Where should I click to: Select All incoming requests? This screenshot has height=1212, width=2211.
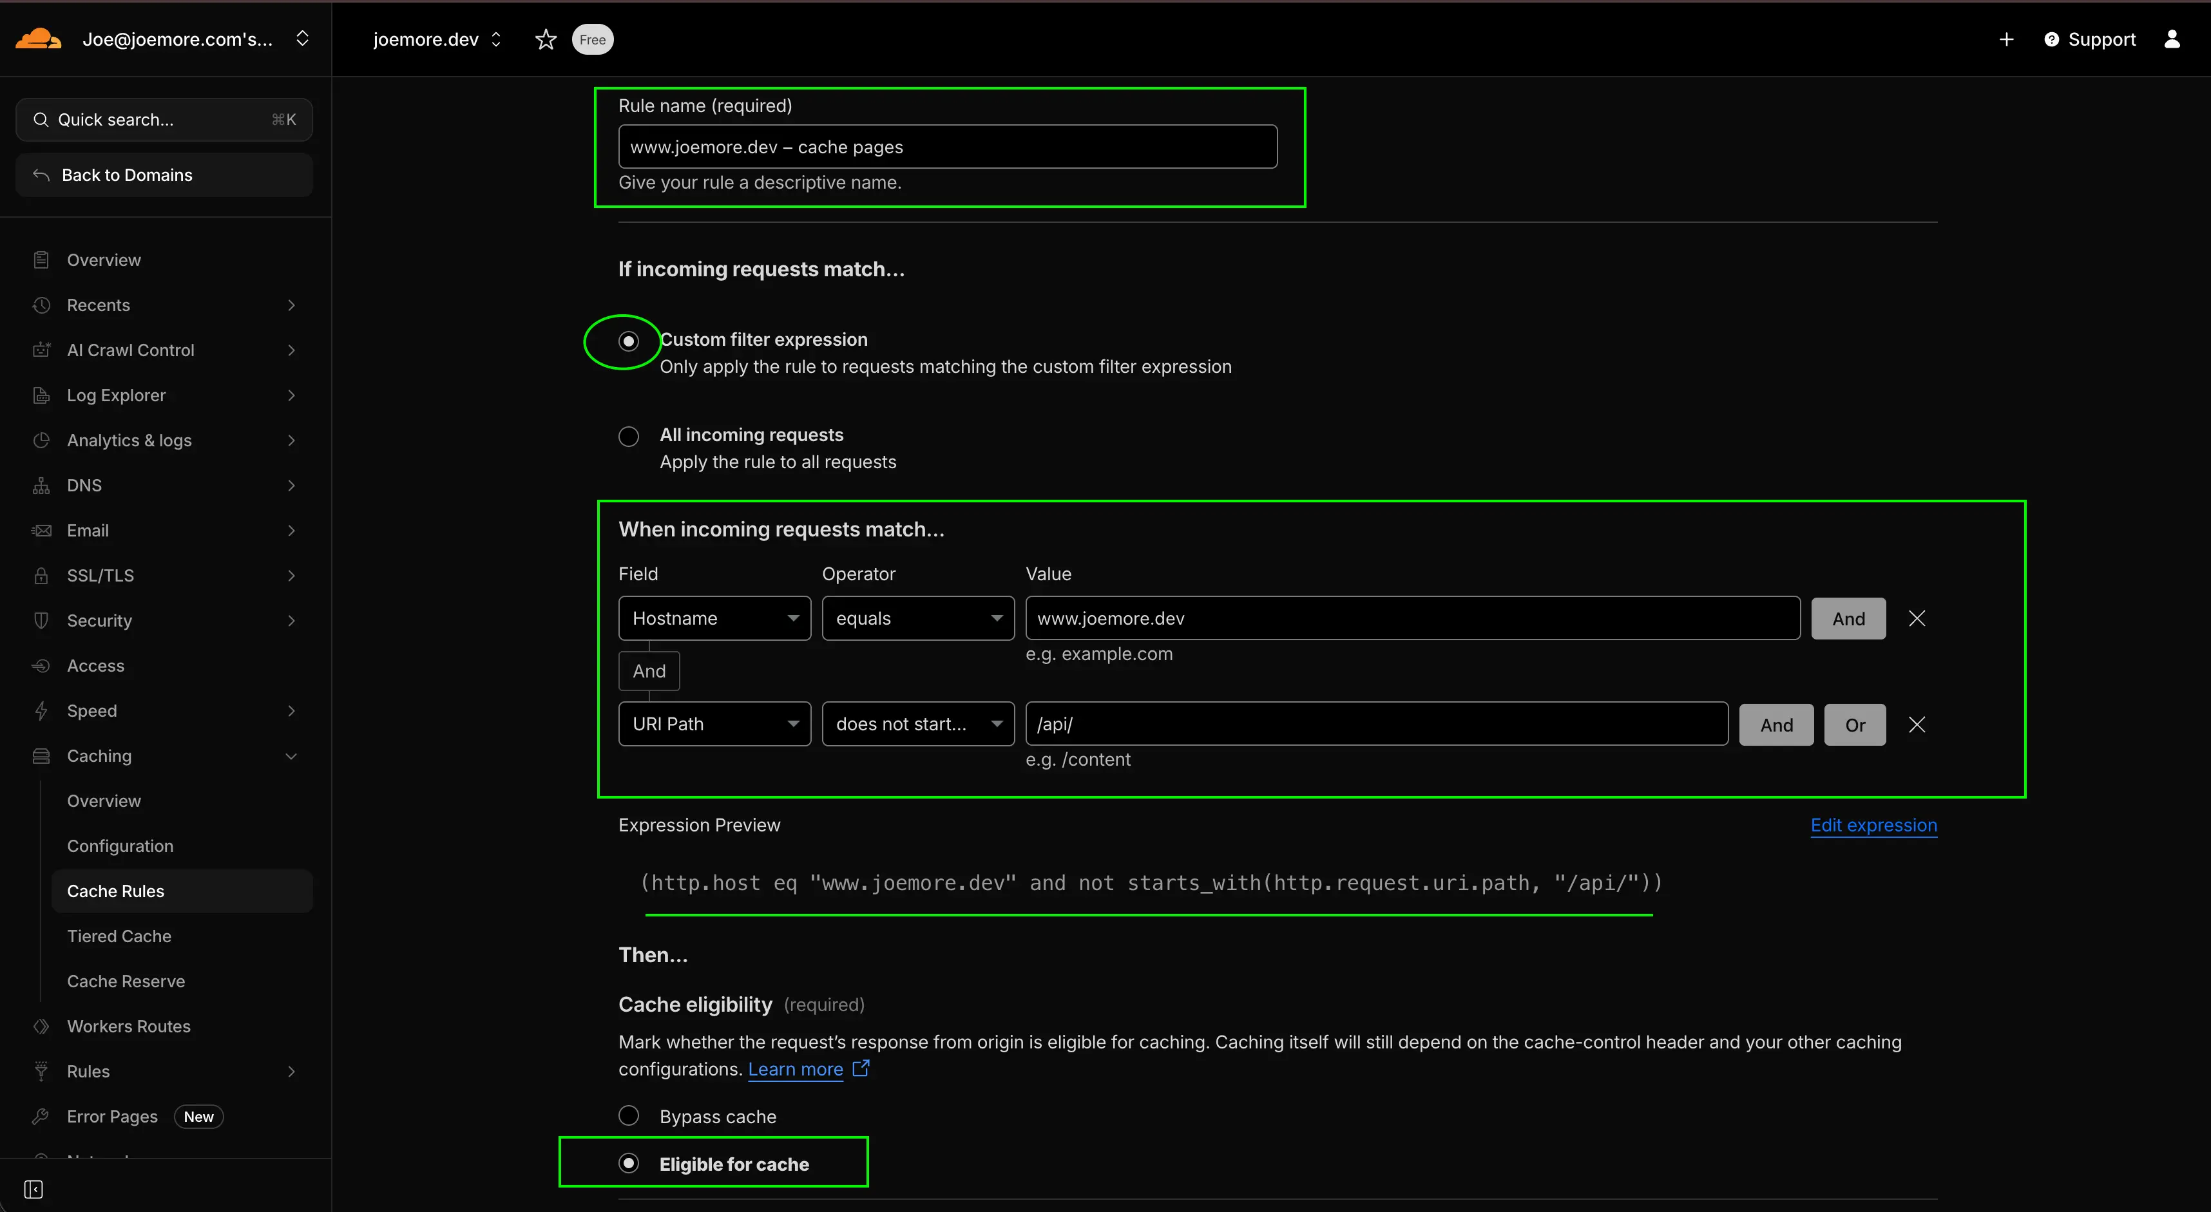click(628, 436)
